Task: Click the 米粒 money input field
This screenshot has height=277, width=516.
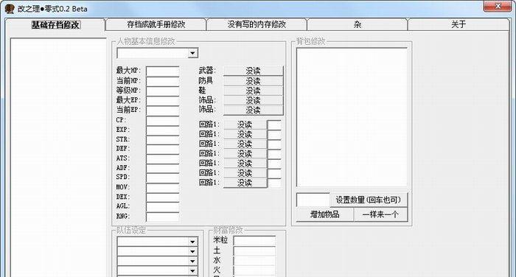Action: tap(254, 240)
